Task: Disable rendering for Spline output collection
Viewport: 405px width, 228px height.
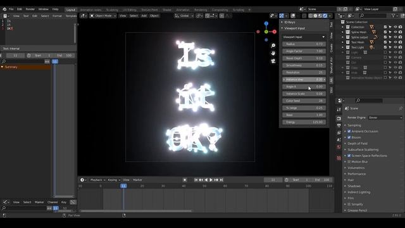Action: [400, 37]
